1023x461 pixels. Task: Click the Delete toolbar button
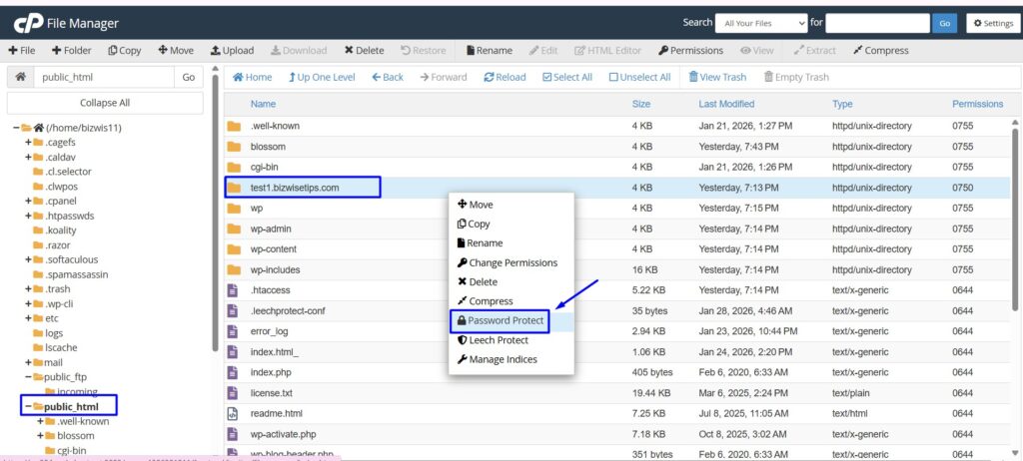point(364,50)
